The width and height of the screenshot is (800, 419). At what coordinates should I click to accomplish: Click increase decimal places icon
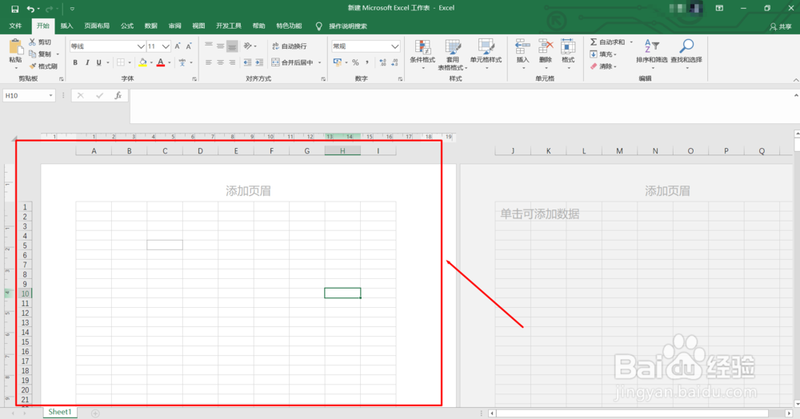pos(382,62)
